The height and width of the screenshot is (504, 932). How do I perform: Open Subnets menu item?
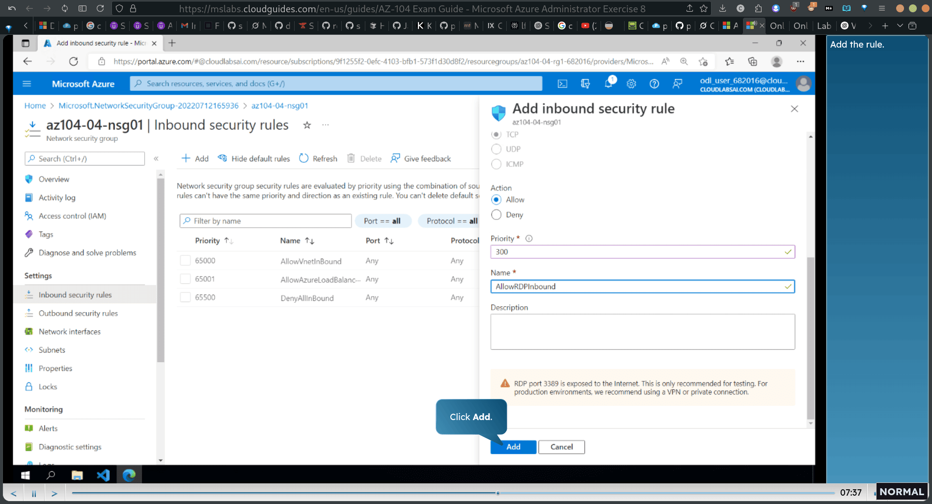coord(52,350)
